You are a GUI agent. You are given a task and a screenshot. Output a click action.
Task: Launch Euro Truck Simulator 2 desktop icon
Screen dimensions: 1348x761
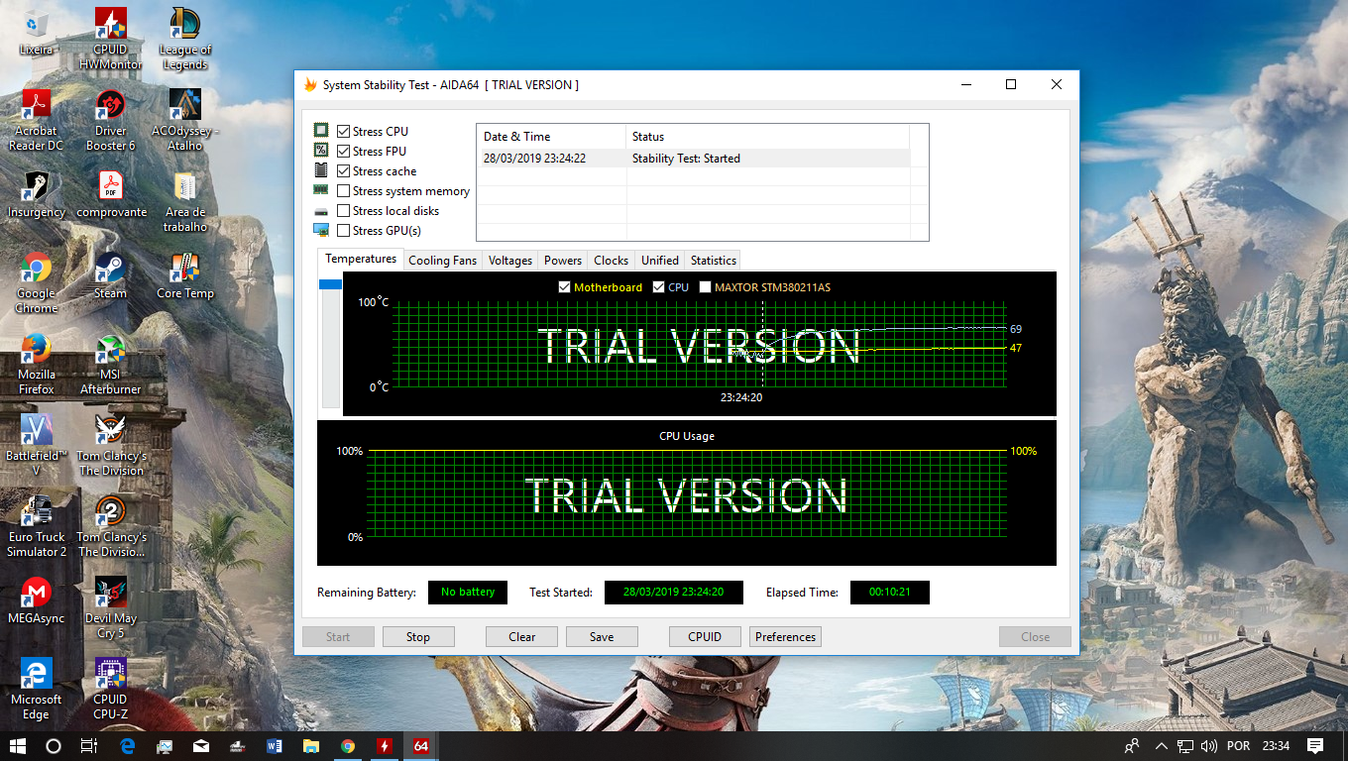point(36,526)
